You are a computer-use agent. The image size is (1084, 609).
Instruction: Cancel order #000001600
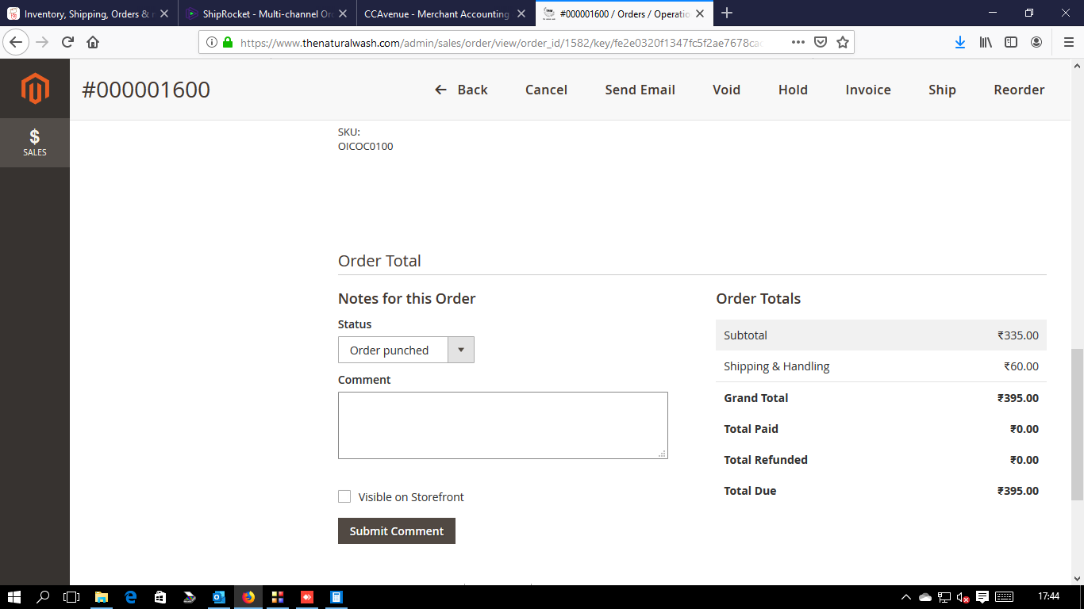[x=546, y=90]
